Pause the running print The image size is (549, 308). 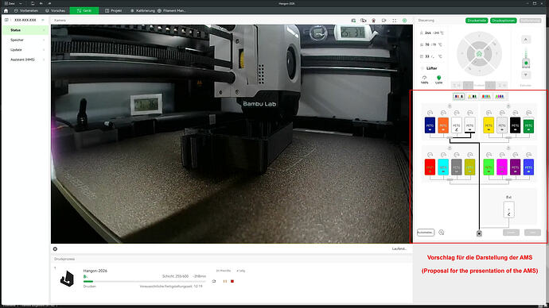[225, 281]
